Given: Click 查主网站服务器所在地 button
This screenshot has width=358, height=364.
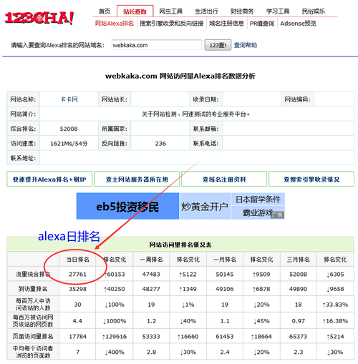Looking at the screenshot, I should 137,179.
